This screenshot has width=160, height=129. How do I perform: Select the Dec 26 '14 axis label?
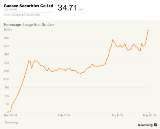click(10, 115)
